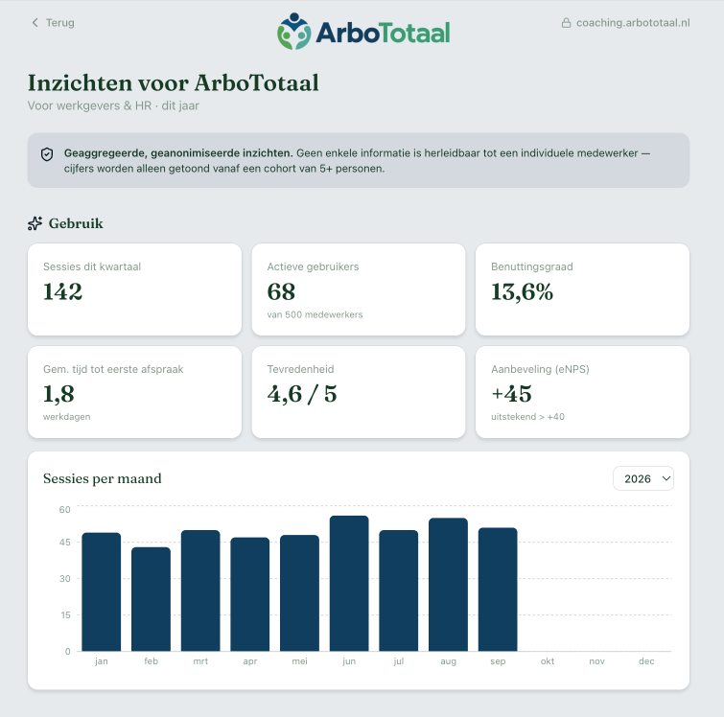Open the 2026 year dropdown

point(643,478)
